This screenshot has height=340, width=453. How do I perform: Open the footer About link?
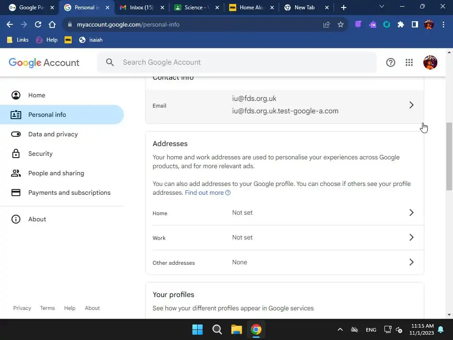[92, 308]
